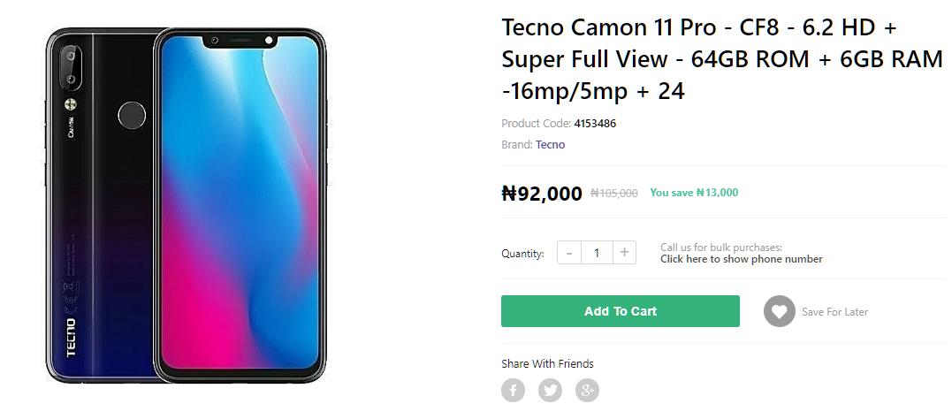Share product on Facebook
Image resolution: width=952 pixels, height=419 pixels.
click(513, 390)
